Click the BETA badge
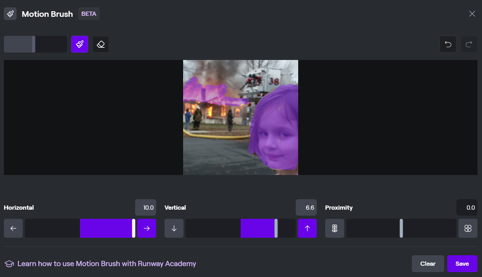 (x=88, y=14)
